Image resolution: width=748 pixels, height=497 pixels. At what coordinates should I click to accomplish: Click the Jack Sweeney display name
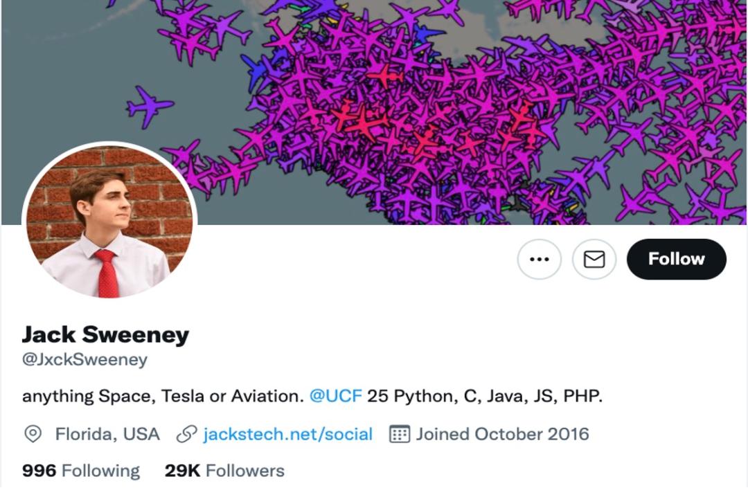click(x=105, y=335)
